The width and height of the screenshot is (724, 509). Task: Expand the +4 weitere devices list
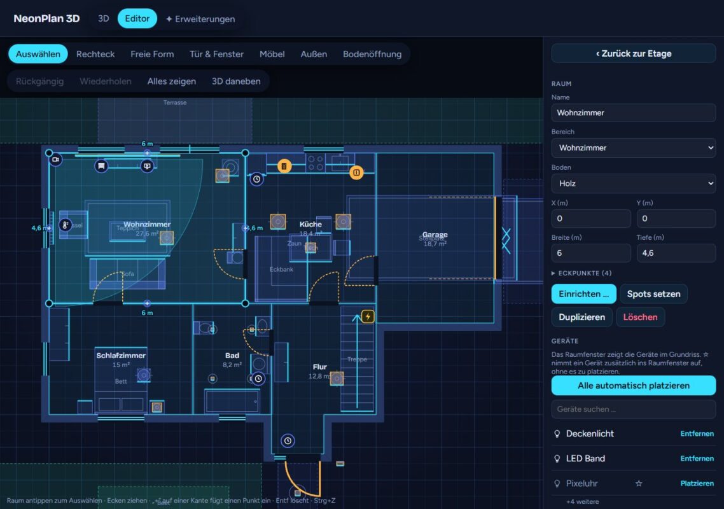(x=582, y=501)
